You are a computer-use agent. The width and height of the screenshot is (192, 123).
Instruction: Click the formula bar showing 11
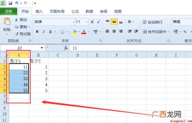tap(131, 48)
